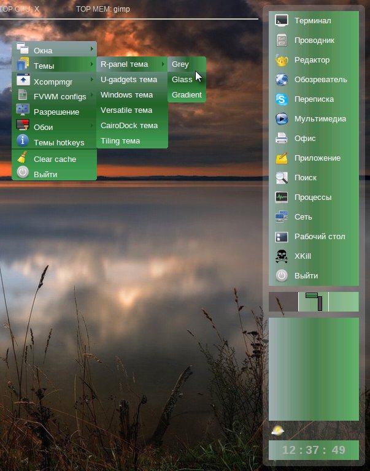Click the Процессы label in right panel
Screen dimensions: 370x471
click(313, 197)
